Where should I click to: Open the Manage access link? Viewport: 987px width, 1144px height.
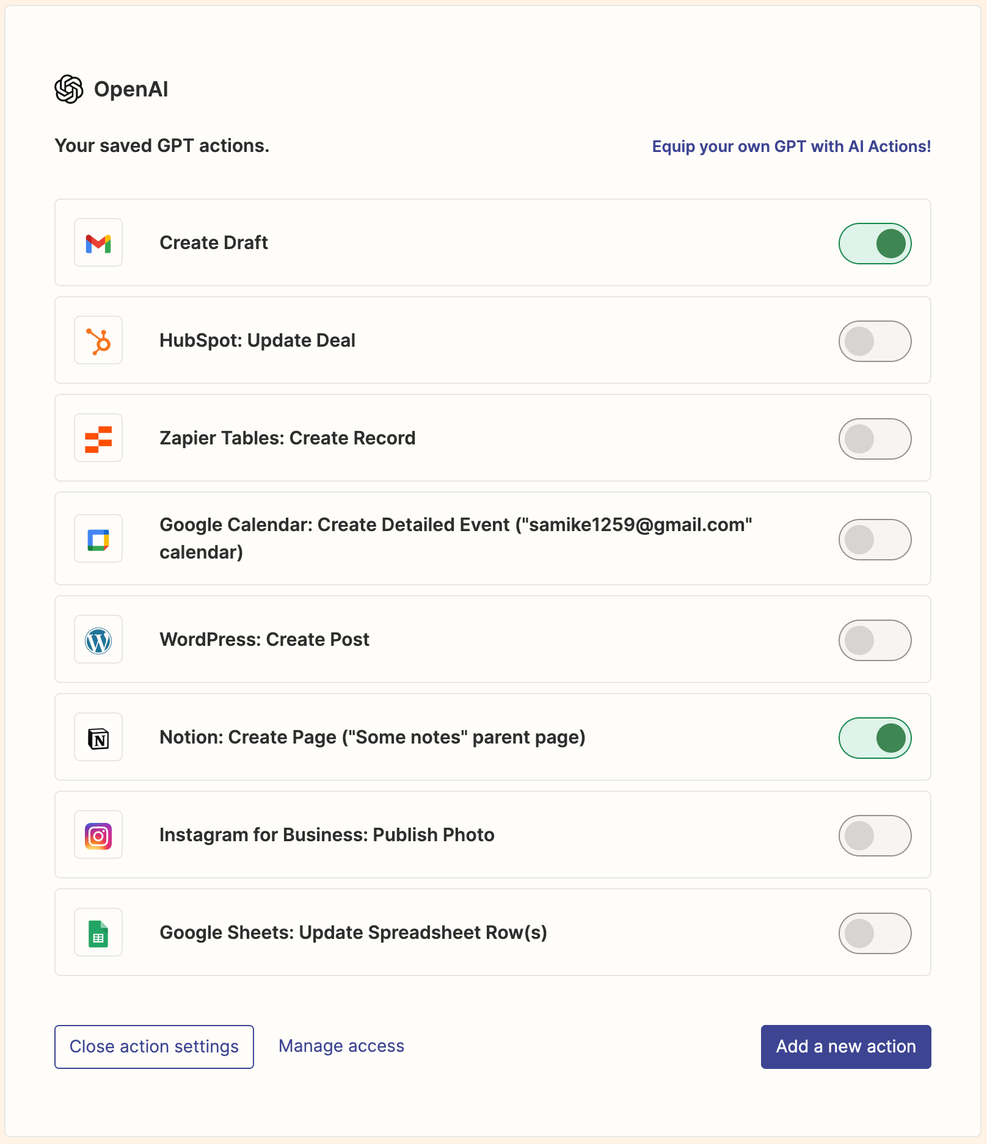341,1046
